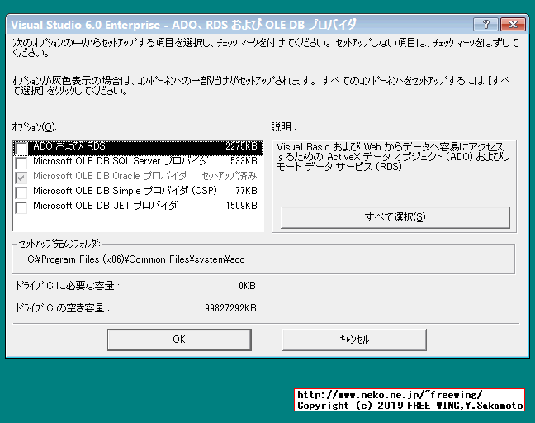Image resolution: width=535 pixels, height=423 pixels.
Task: Select Microsoft OLE DB SQL Server プロバイダ row text
Action: tap(120, 161)
